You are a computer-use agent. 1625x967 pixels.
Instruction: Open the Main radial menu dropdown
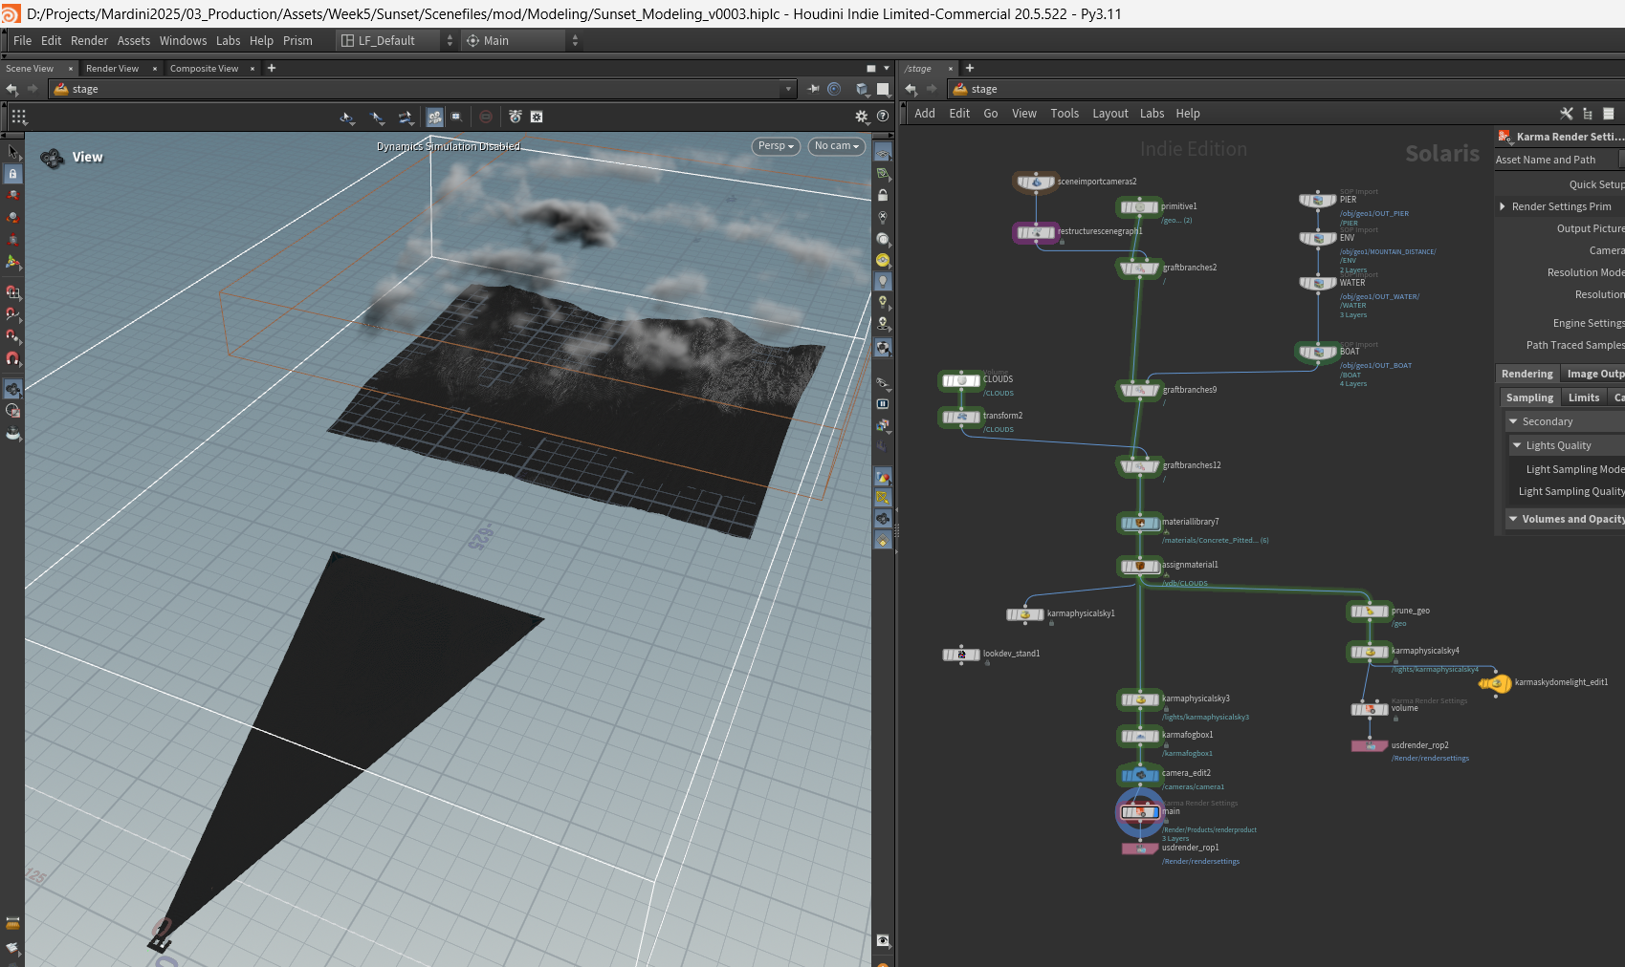pos(522,41)
